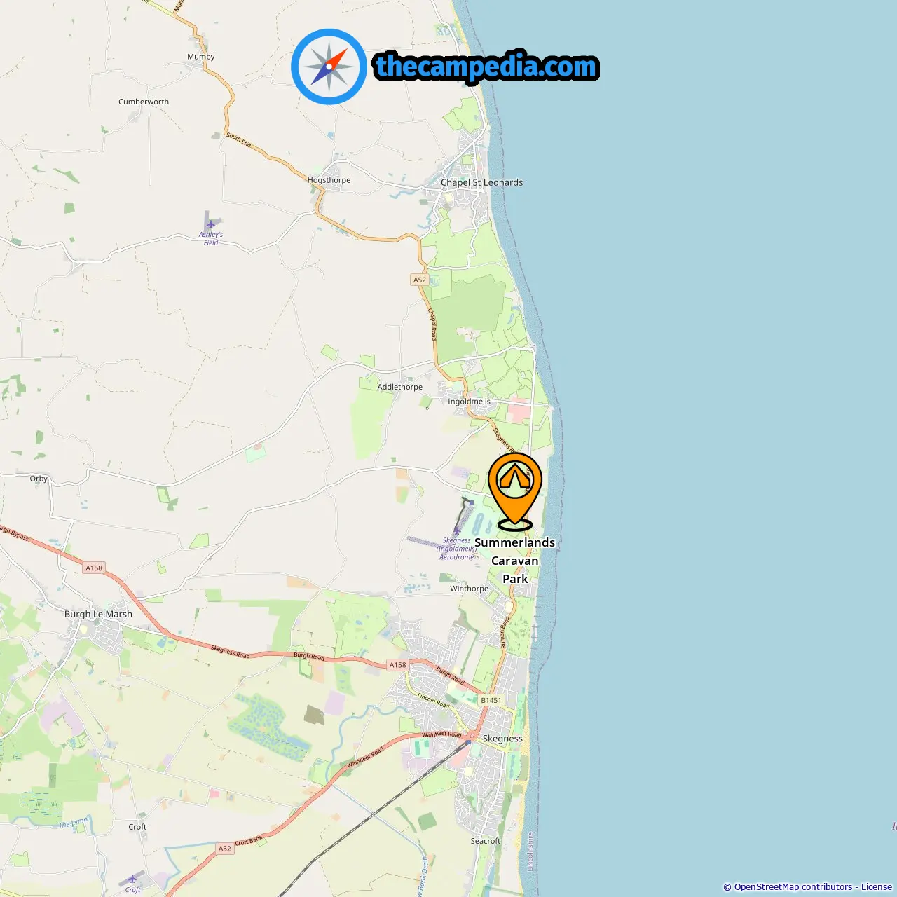Click the Ashley's Field airport icon

tap(210, 224)
